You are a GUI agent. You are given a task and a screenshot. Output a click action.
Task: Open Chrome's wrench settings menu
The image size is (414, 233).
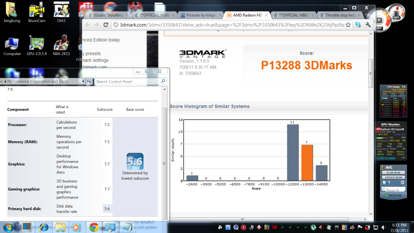pyautogui.click(x=368, y=25)
